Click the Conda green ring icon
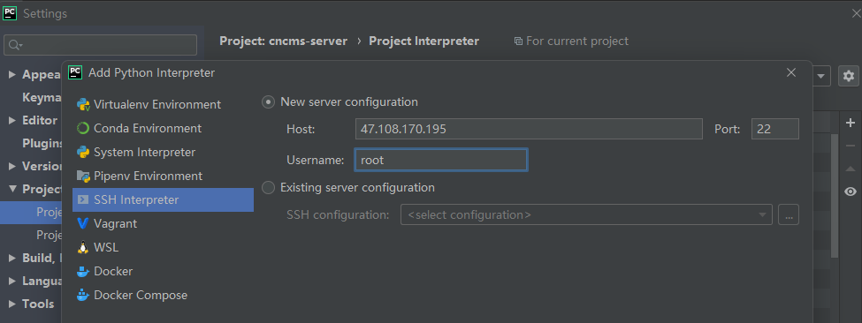Image resolution: width=862 pixels, height=323 pixels. coord(83,128)
